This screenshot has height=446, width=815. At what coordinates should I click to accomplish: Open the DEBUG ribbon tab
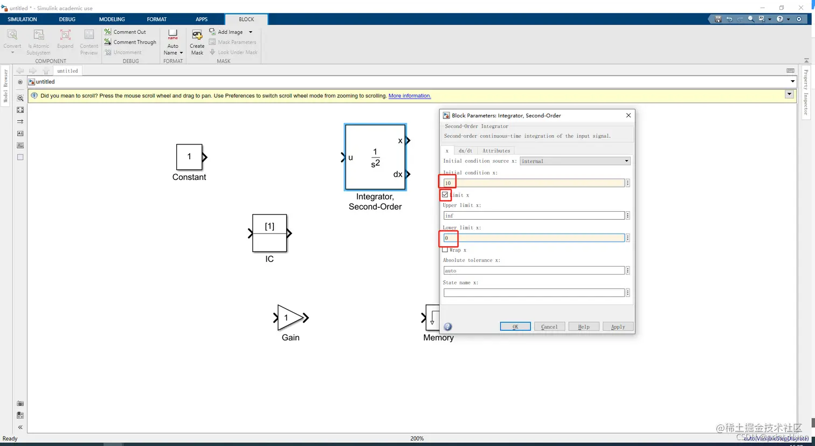(67, 19)
